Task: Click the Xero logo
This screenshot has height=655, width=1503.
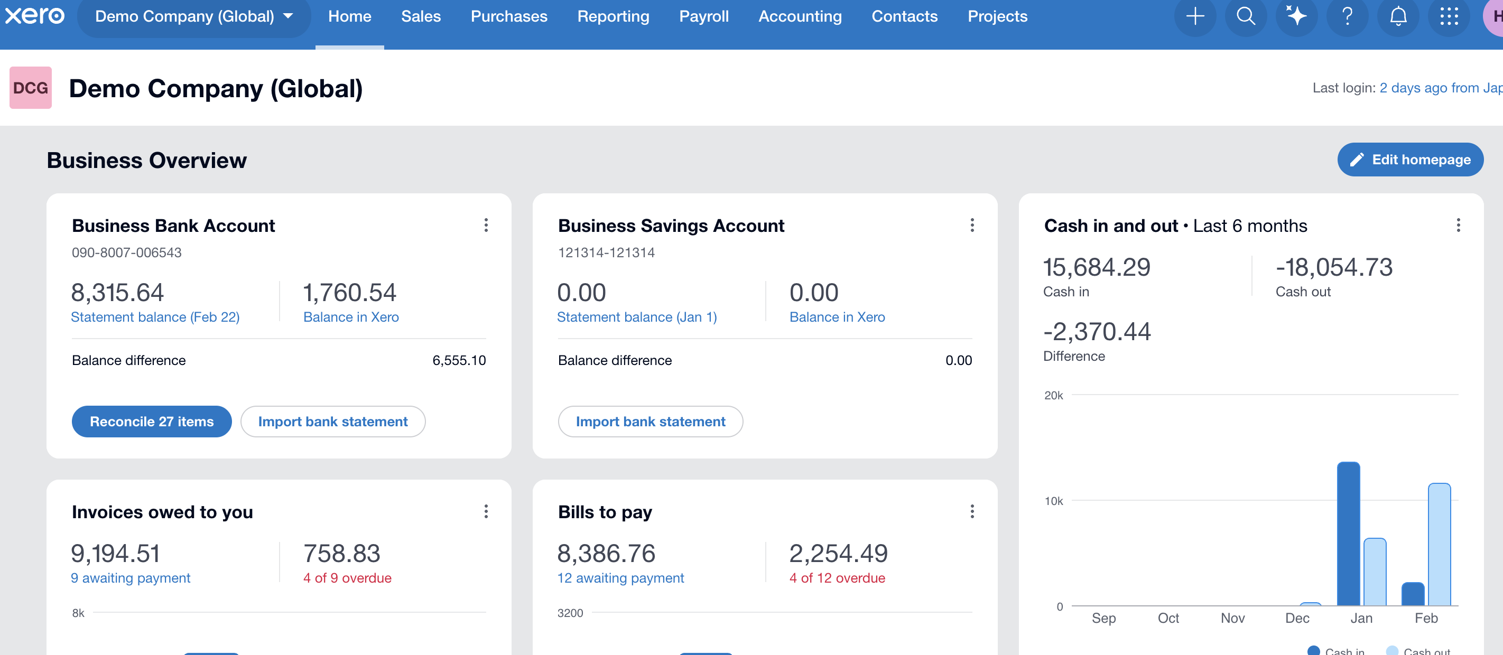Action: 34,16
